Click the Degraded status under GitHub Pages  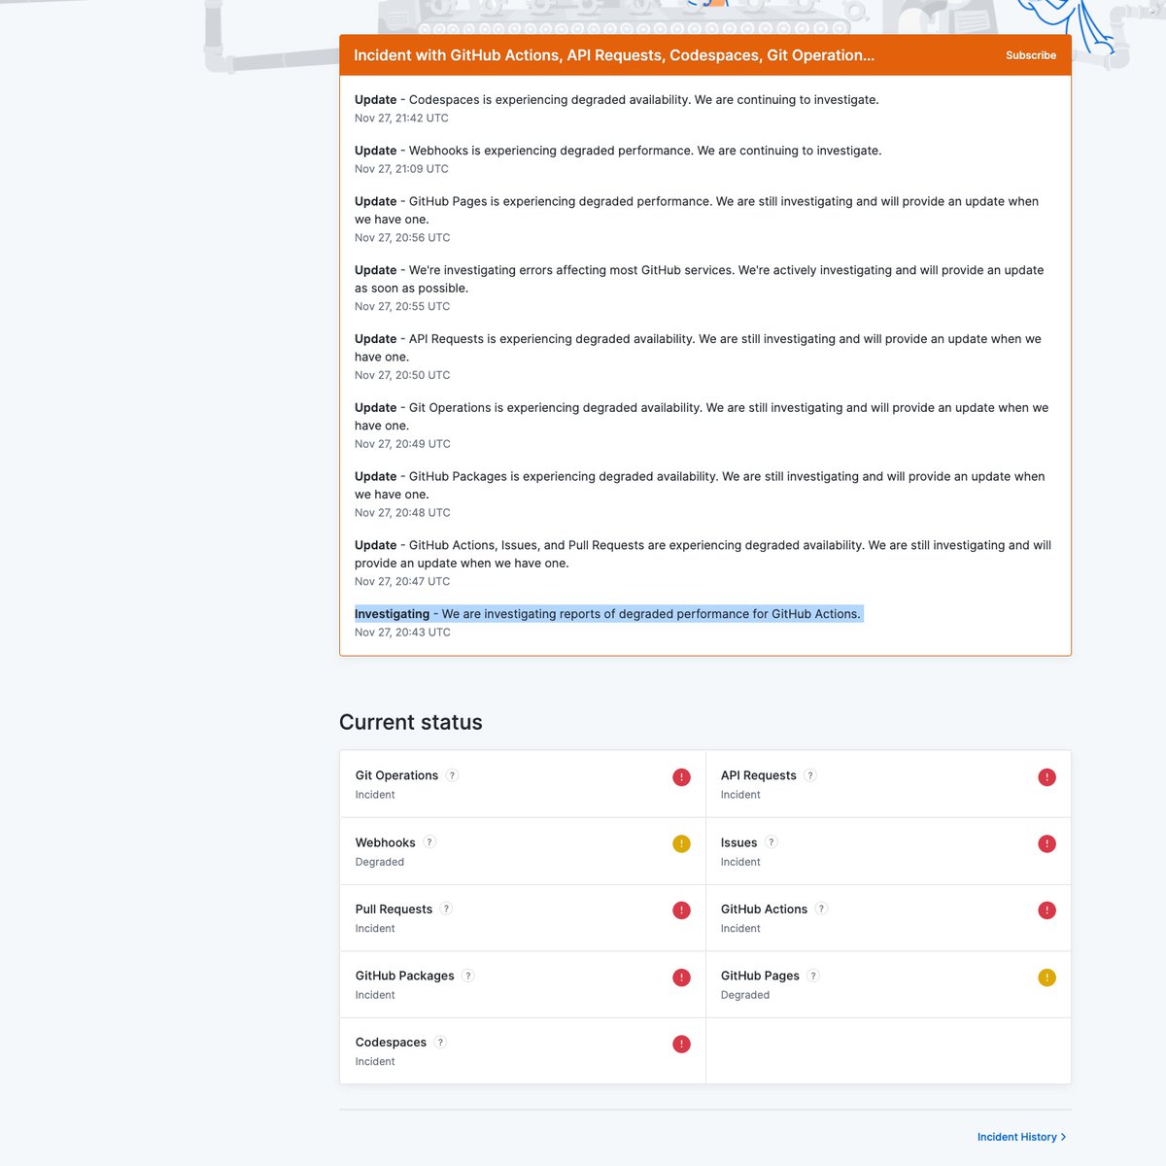(x=744, y=995)
